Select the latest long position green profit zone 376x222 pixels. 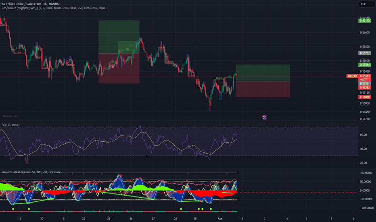pyautogui.click(x=263, y=73)
